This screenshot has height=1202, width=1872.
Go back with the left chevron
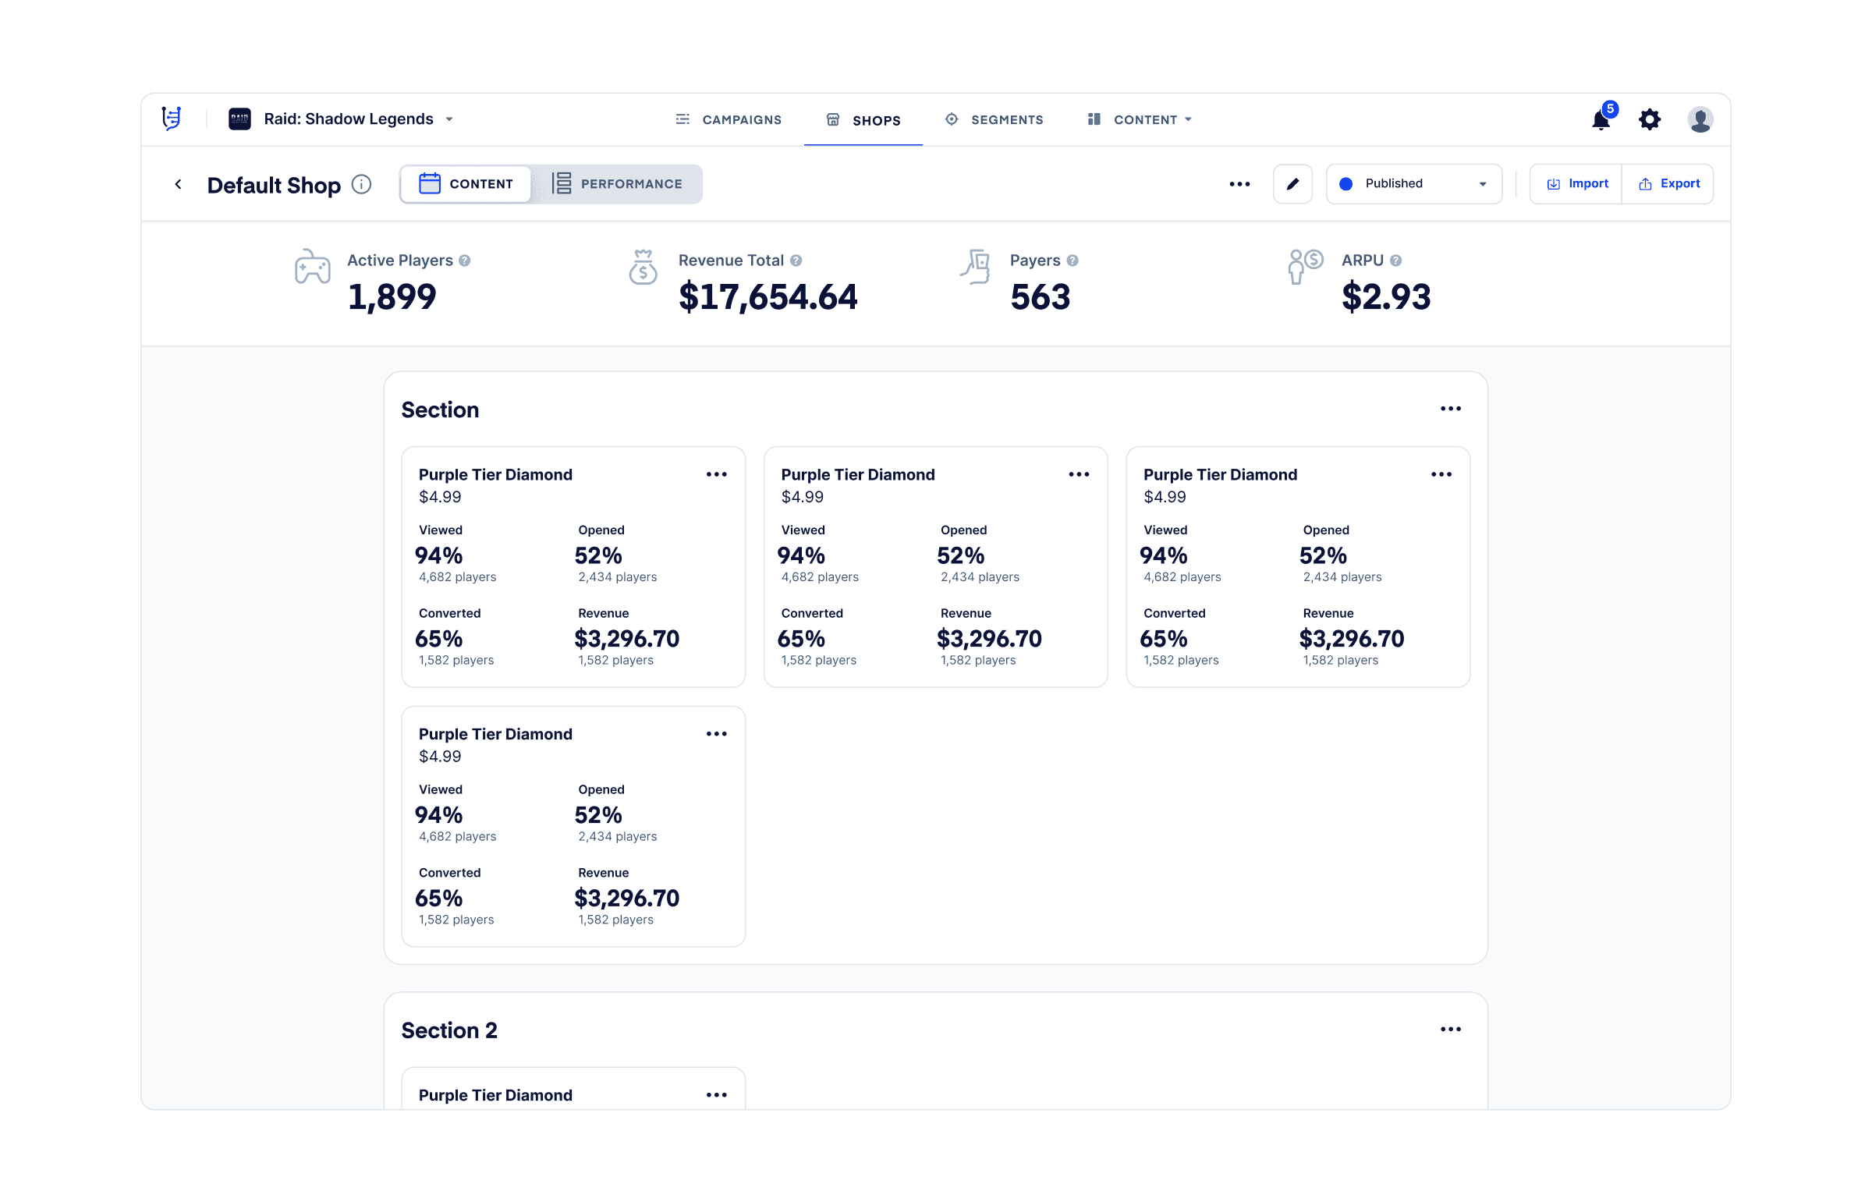pyautogui.click(x=178, y=184)
